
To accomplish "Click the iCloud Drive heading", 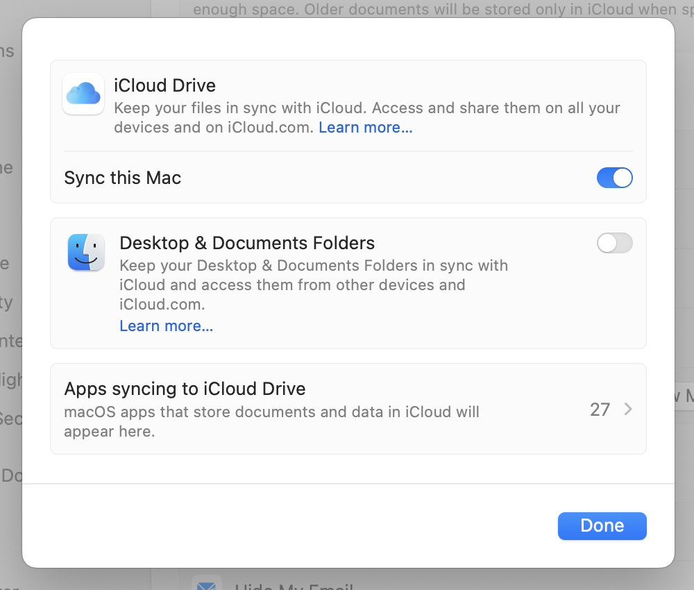I will click(164, 85).
